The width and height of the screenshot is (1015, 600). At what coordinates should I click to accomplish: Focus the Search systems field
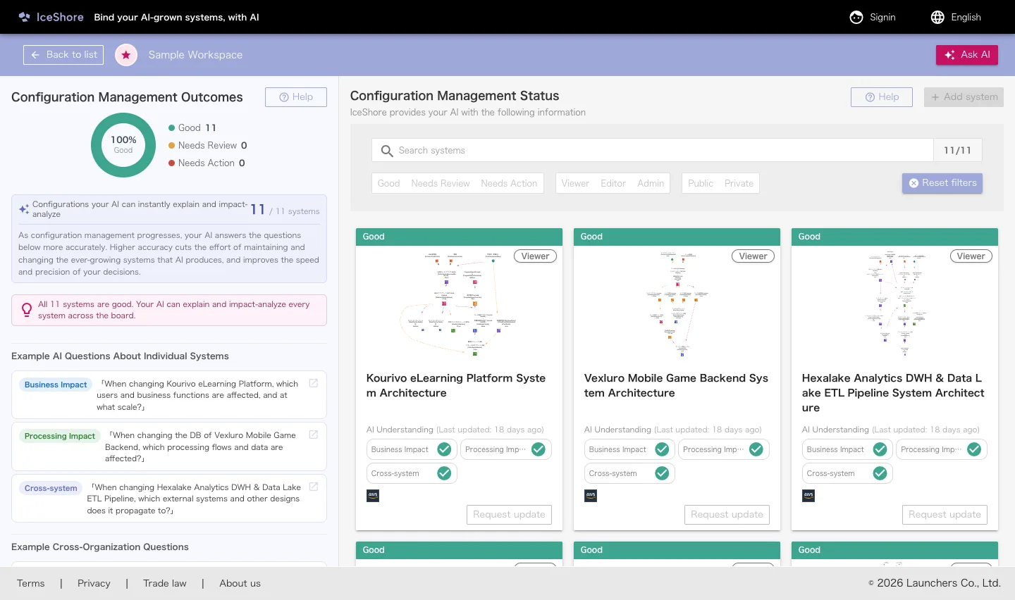pyautogui.click(x=653, y=151)
